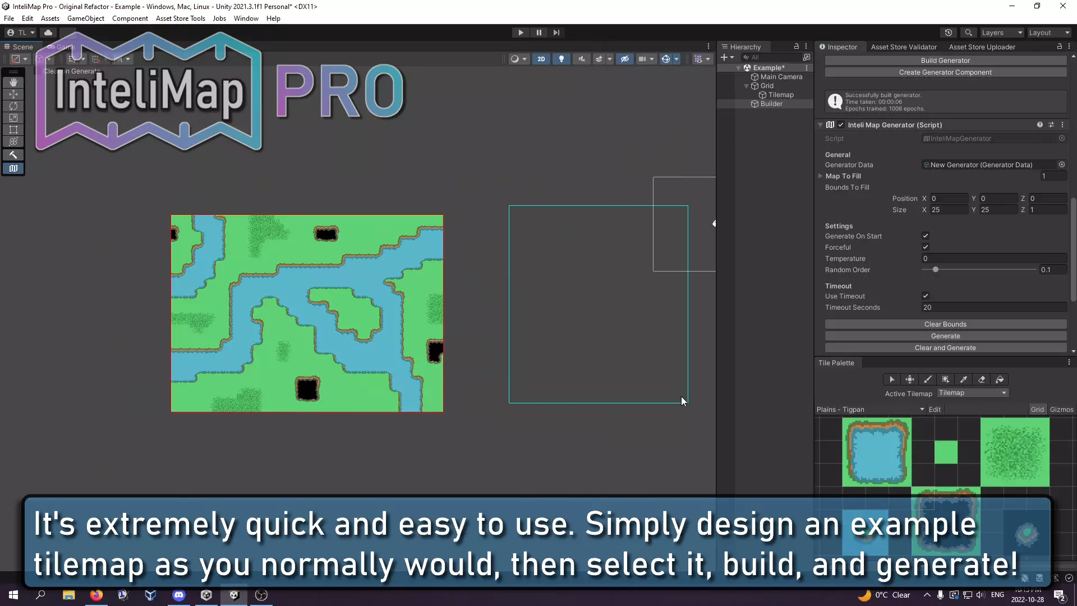The height and width of the screenshot is (606, 1077).
Task: Select the Tile Palette move selection tool
Action: 910,380
